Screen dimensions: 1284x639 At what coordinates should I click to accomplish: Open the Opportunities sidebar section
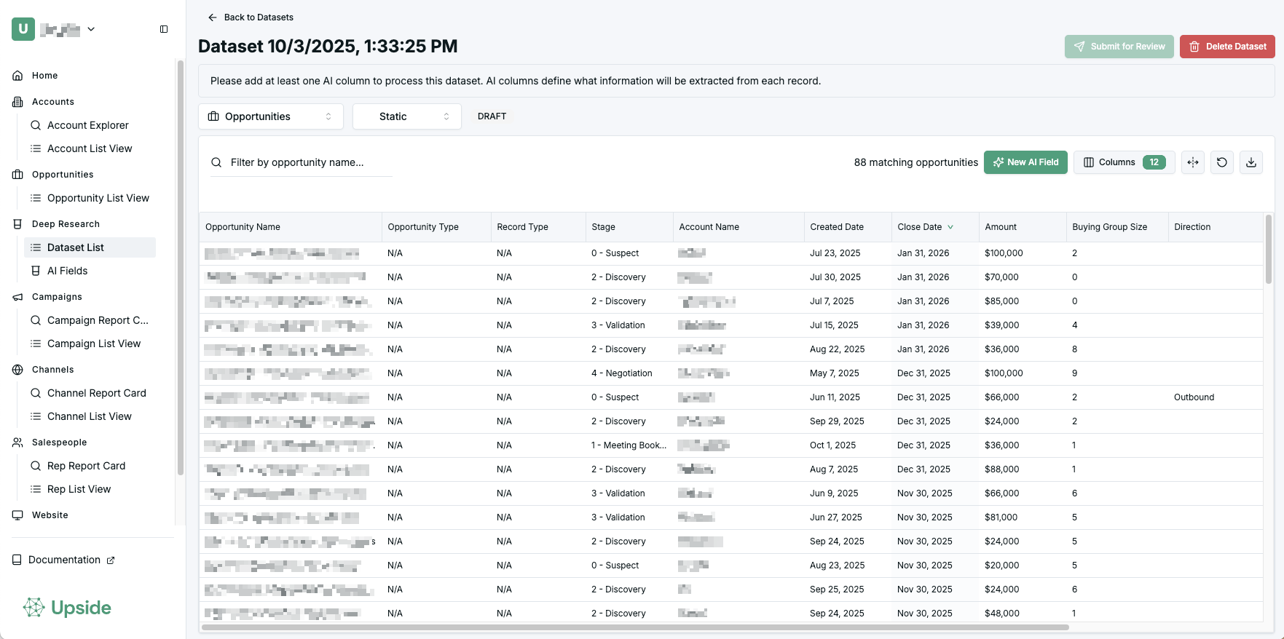[x=63, y=175]
